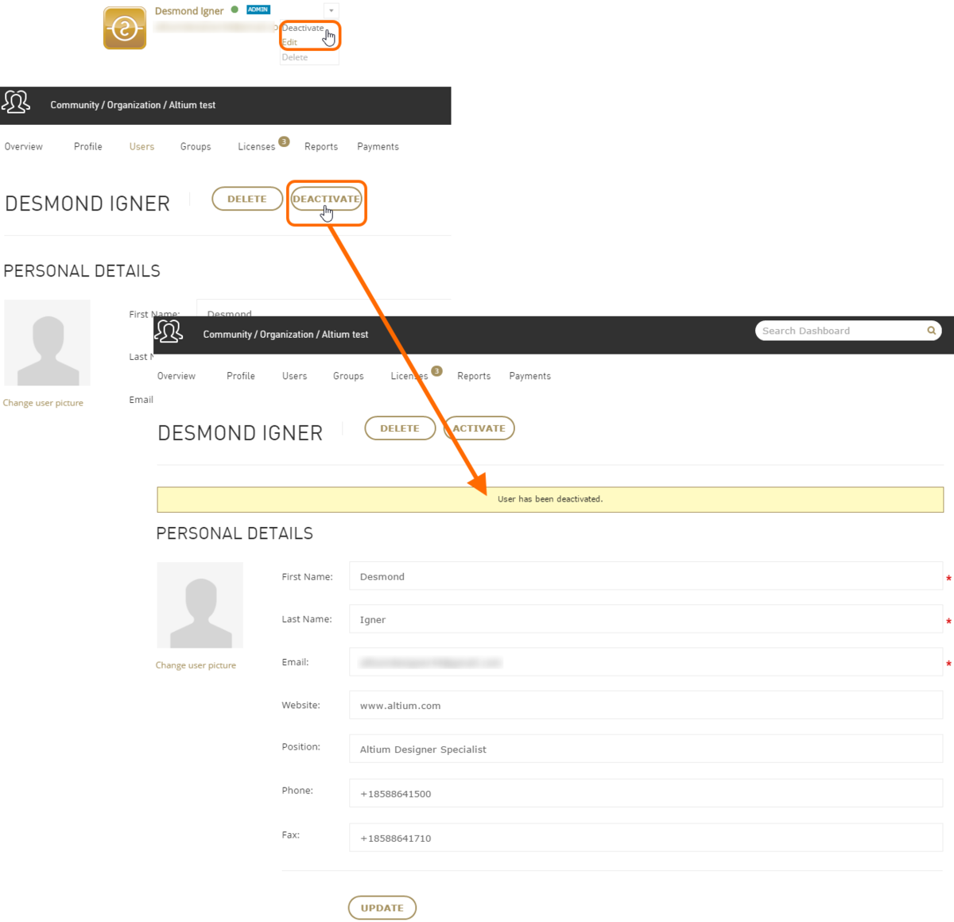This screenshot has height=922, width=954.
Task: Click the Website field showing www.altium.com
Action: (645, 705)
